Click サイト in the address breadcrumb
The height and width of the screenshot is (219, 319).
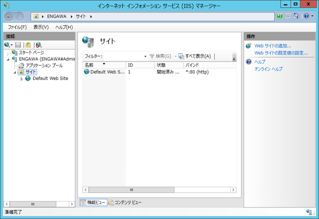point(81,16)
